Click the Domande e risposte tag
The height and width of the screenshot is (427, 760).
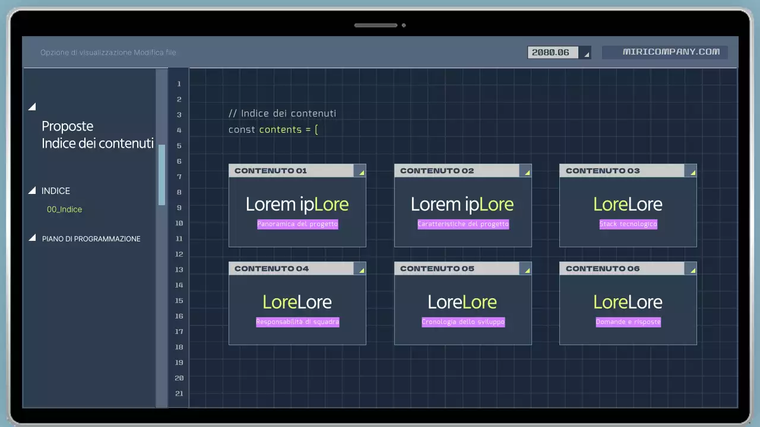click(628, 321)
